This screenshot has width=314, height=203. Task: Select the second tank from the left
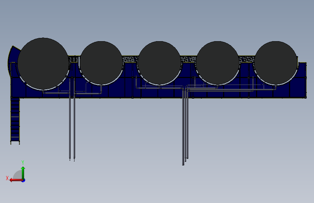pos(101,62)
